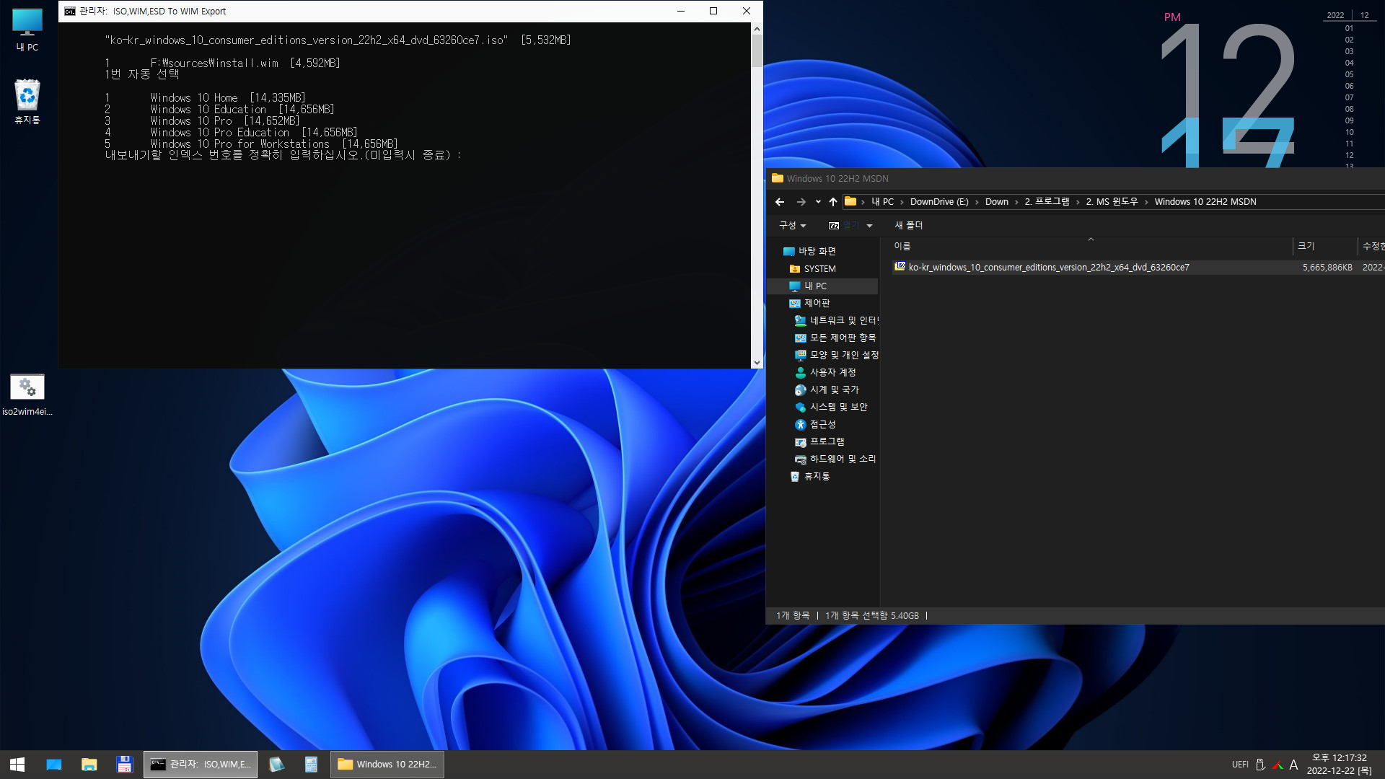The image size is (1385, 779).
Task: Click console window scrollbar down arrow
Action: tap(757, 362)
